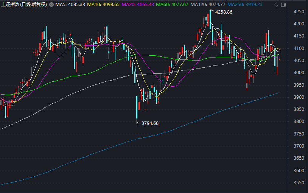The image size is (308, 193).
Task: Select the magenta MA20 indicator label
Action: tap(138, 5)
